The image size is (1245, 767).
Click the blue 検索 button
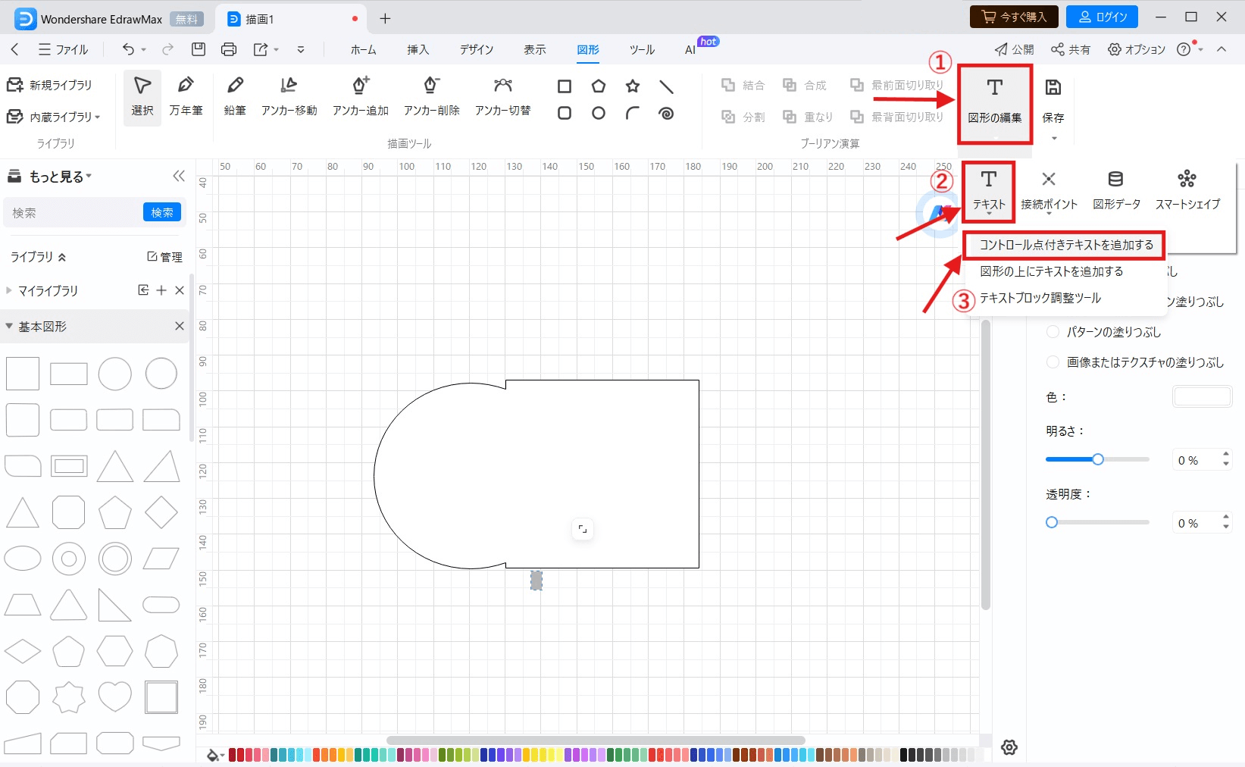pyautogui.click(x=162, y=213)
